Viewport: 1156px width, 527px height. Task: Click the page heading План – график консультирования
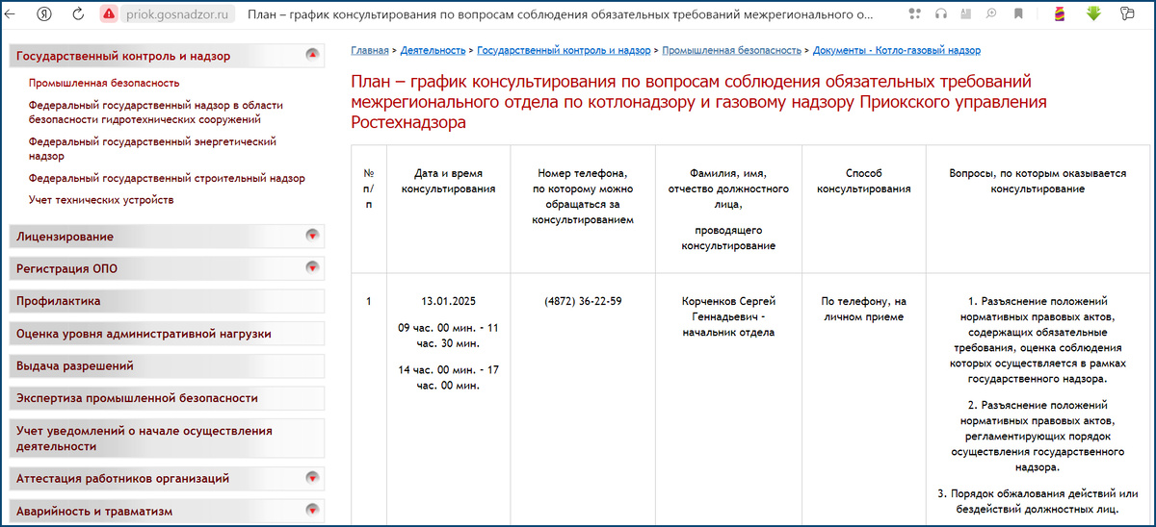[698, 101]
